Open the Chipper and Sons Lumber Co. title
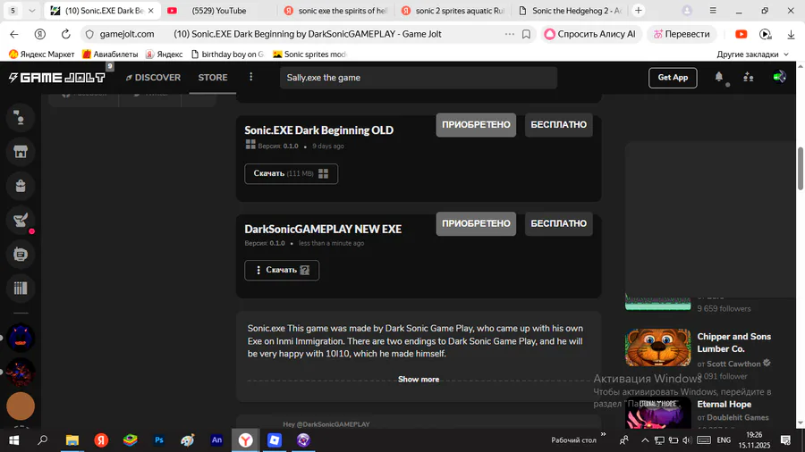 pos(733,342)
